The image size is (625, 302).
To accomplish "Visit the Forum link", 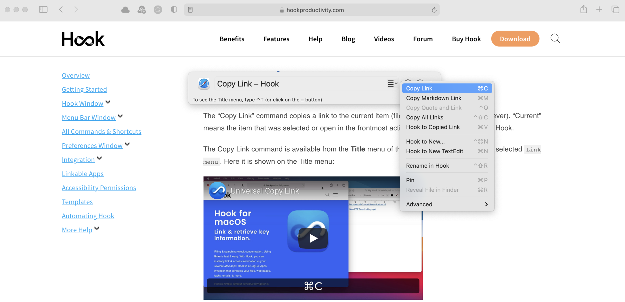I will pos(423,39).
